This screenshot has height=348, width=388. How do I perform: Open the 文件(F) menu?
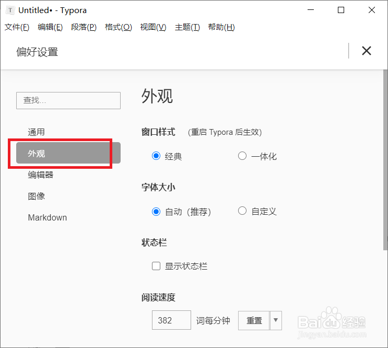17,27
